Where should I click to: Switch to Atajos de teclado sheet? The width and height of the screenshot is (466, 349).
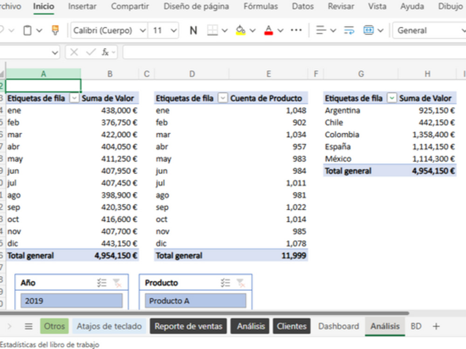pyautogui.click(x=109, y=326)
